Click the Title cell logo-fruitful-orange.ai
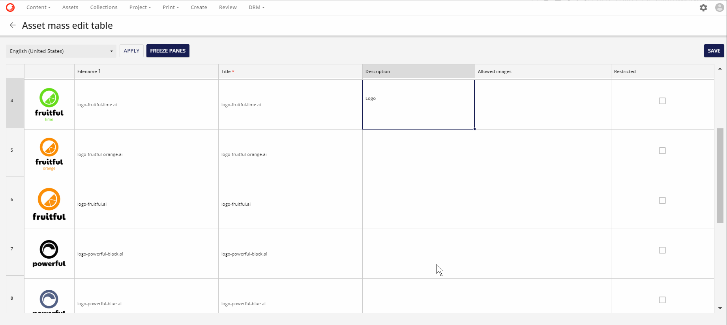The image size is (727, 325). click(x=290, y=154)
